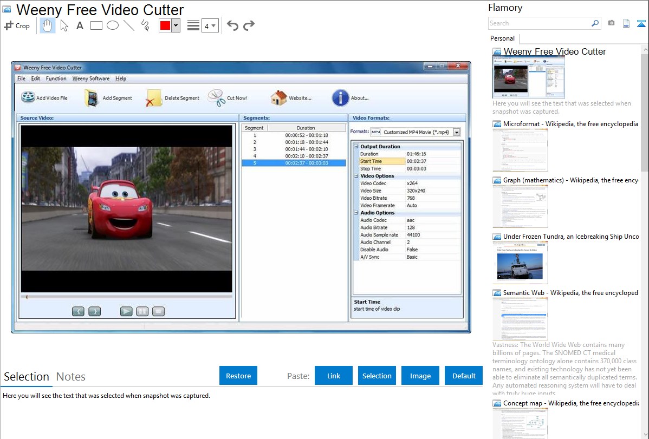Select the arrow pointer tool

[x=64, y=25]
